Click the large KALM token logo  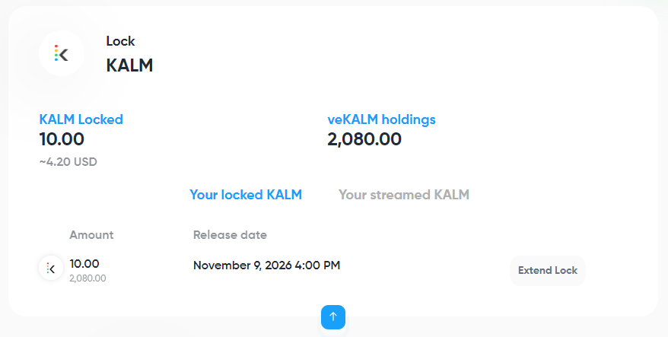pyautogui.click(x=62, y=53)
